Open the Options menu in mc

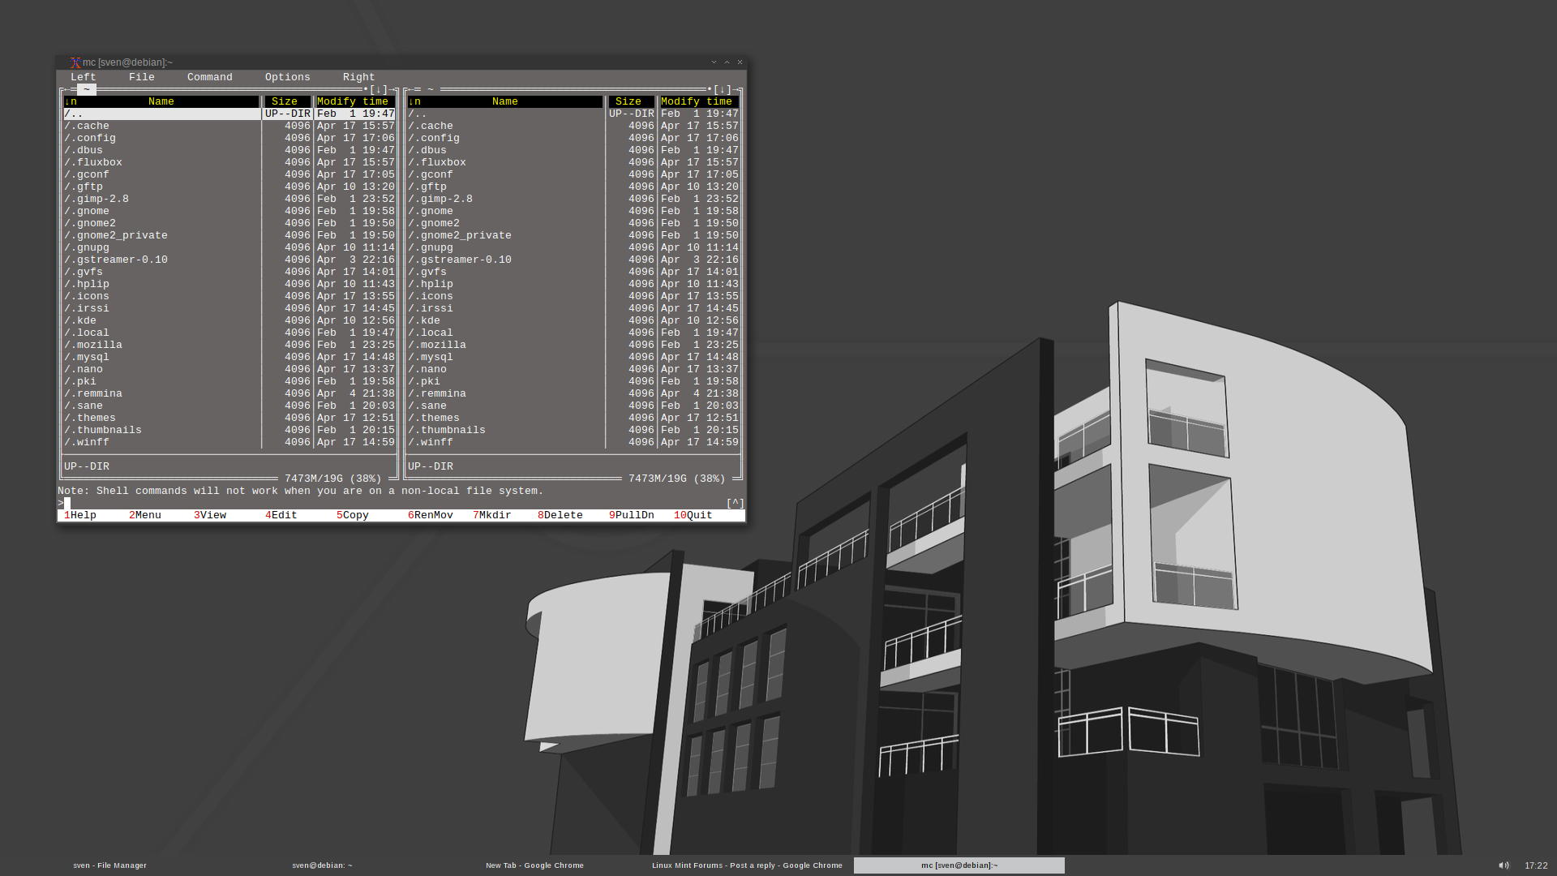[288, 77]
